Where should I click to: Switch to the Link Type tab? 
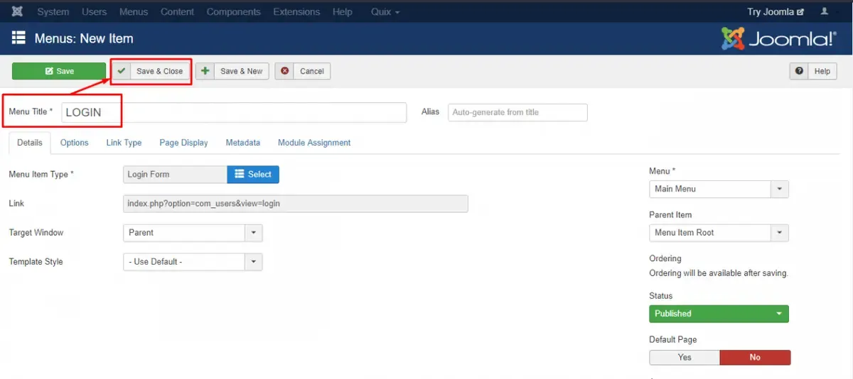tap(124, 143)
